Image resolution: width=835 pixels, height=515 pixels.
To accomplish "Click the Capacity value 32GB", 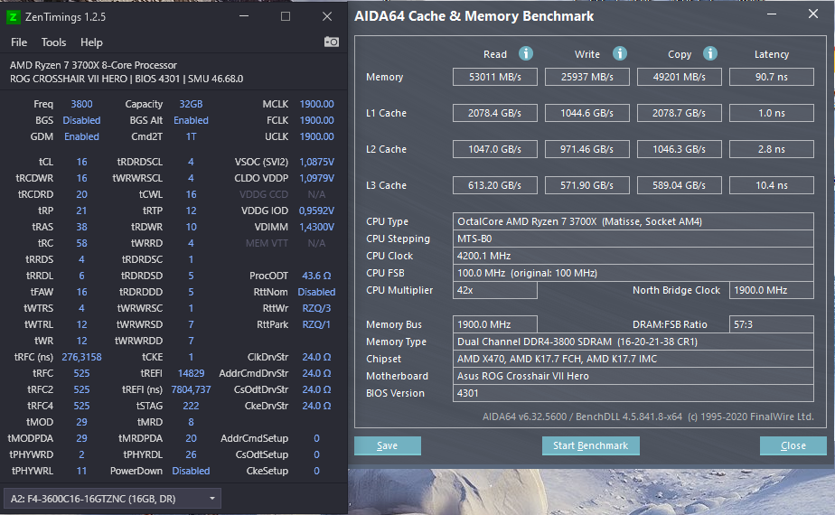I will pos(191,104).
